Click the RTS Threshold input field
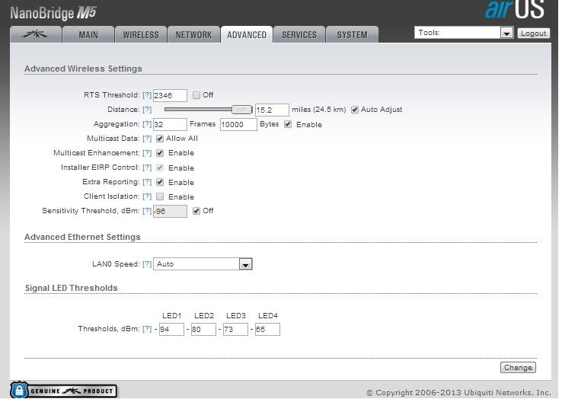 point(170,95)
